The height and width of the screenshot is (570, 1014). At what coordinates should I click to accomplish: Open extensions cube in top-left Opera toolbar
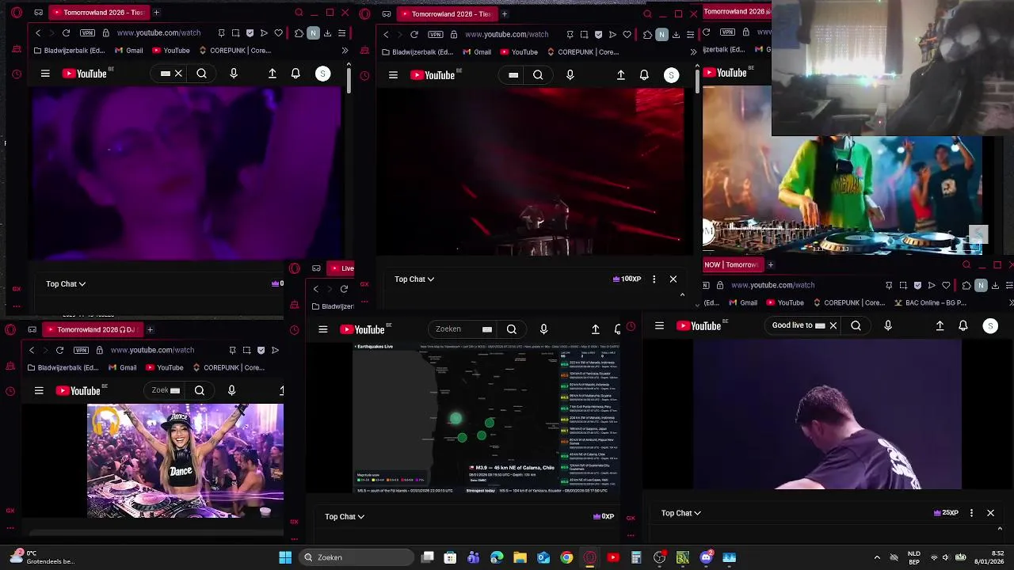click(299, 33)
